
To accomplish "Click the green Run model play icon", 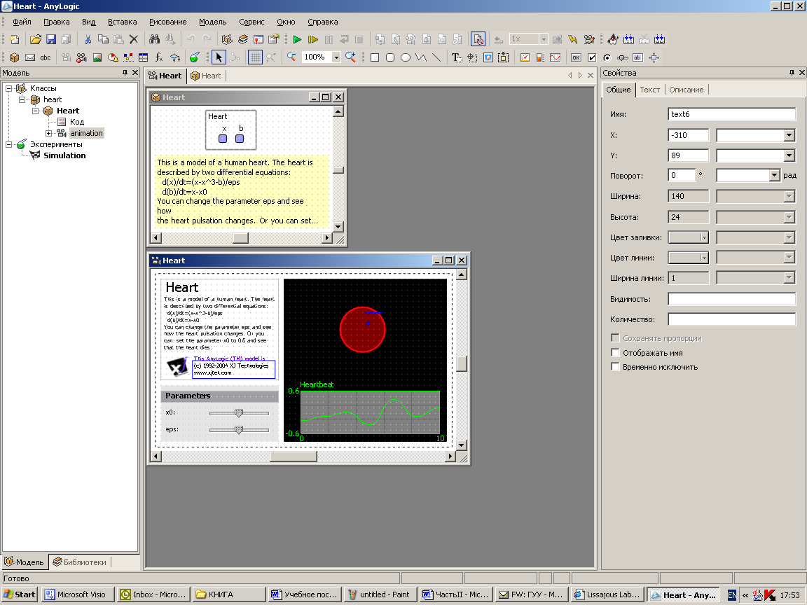I will (x=297, y=39).
